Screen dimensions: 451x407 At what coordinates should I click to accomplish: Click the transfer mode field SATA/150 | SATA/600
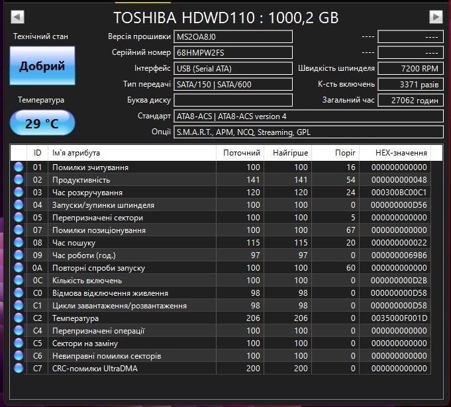(x=233, y=84)
